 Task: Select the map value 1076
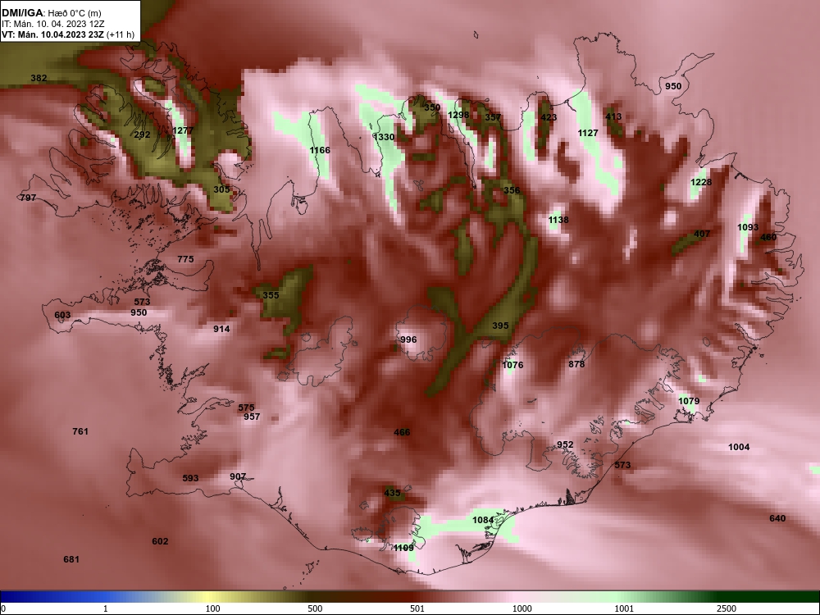(512, 365)
